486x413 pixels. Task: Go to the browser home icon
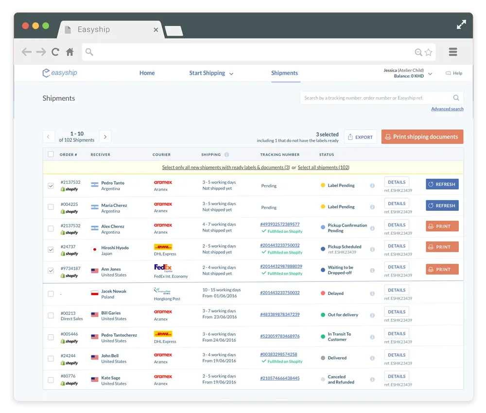pos(69,52)
